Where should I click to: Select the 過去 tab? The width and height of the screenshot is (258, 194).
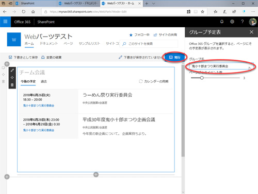coord(44,81)
